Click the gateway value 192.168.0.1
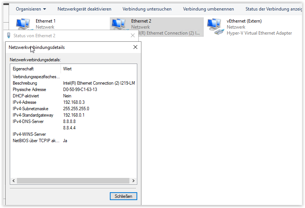 tap(74, 115)
